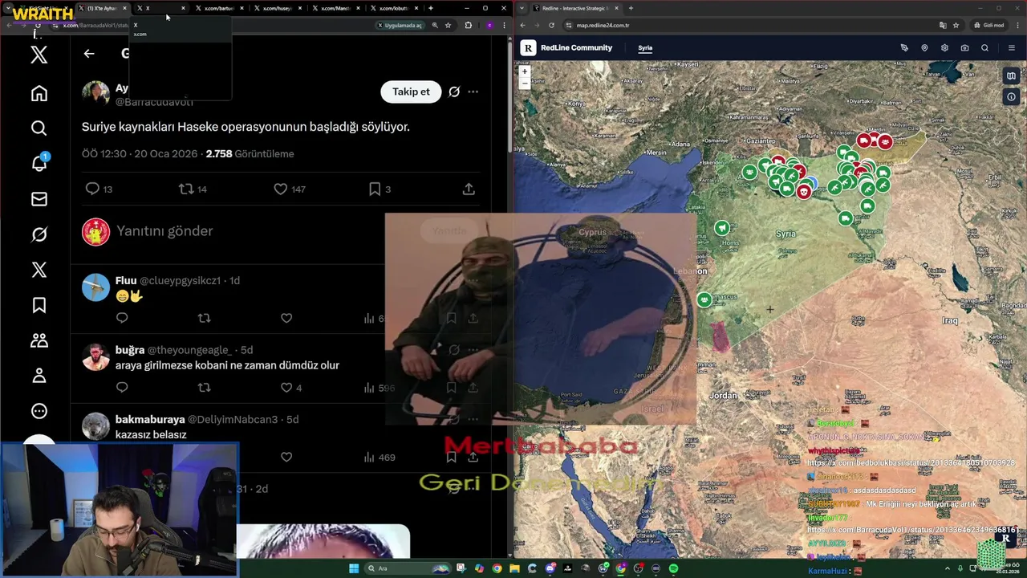Open Grok explain icon beside Takip et
The width and height of the screenshot is (1027, 578).
coord(454,92)
